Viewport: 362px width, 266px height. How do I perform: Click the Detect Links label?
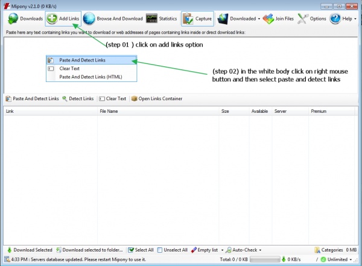81,98
